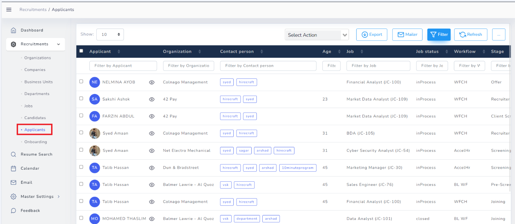View NELMINA AYOB details via eye icon
The width and height of the screenshot is (515, 224).
[152, 82]
